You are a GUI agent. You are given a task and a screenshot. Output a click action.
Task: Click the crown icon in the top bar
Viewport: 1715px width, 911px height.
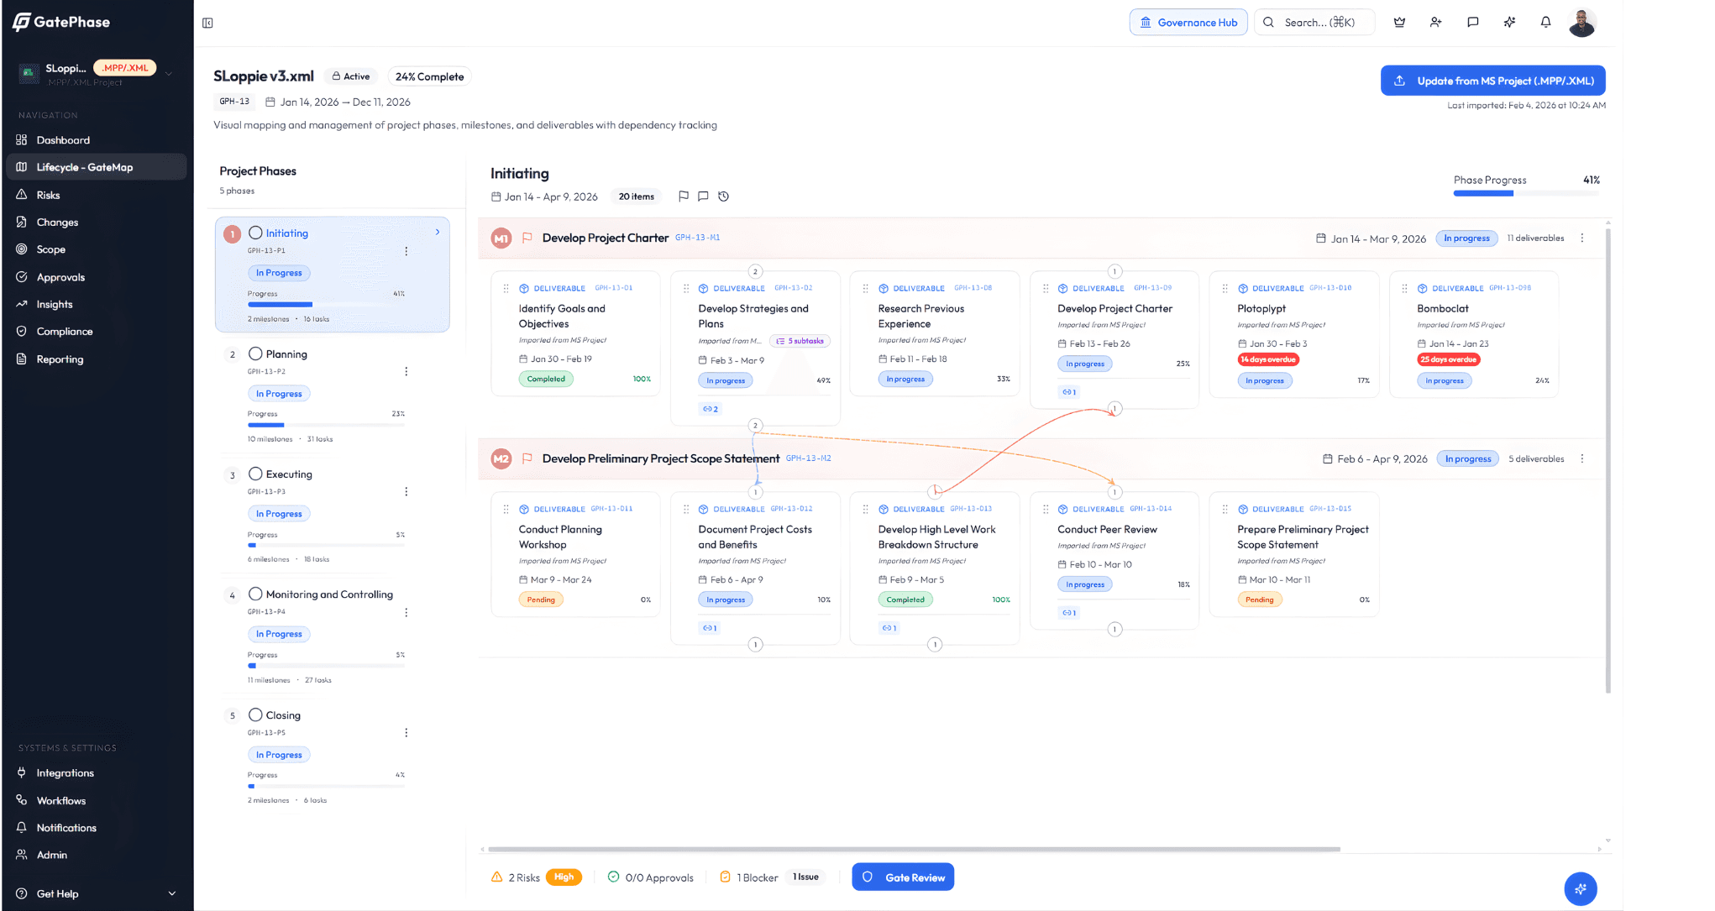point(1399,23)
